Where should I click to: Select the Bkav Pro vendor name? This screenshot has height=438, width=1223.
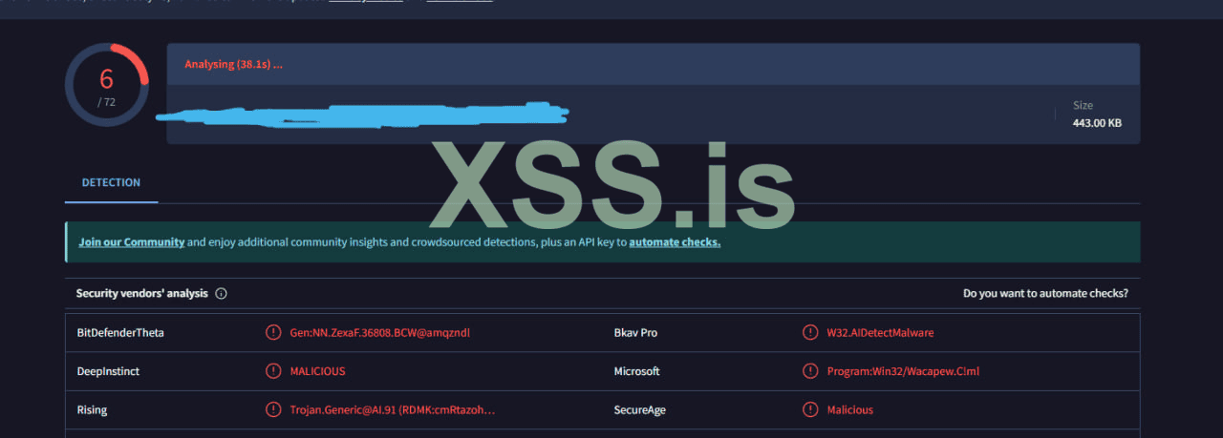(635, 333)
